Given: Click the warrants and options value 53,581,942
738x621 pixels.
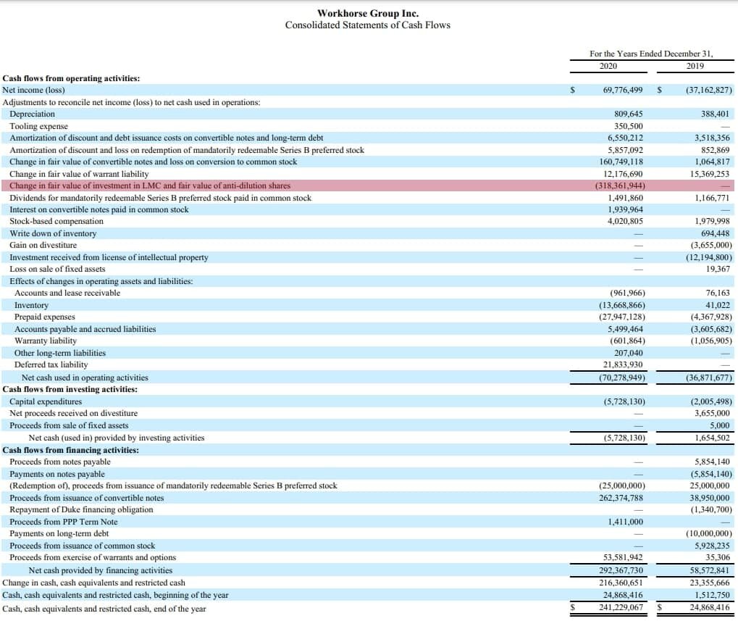Looking at the screenshot, I should pos(623,557).
